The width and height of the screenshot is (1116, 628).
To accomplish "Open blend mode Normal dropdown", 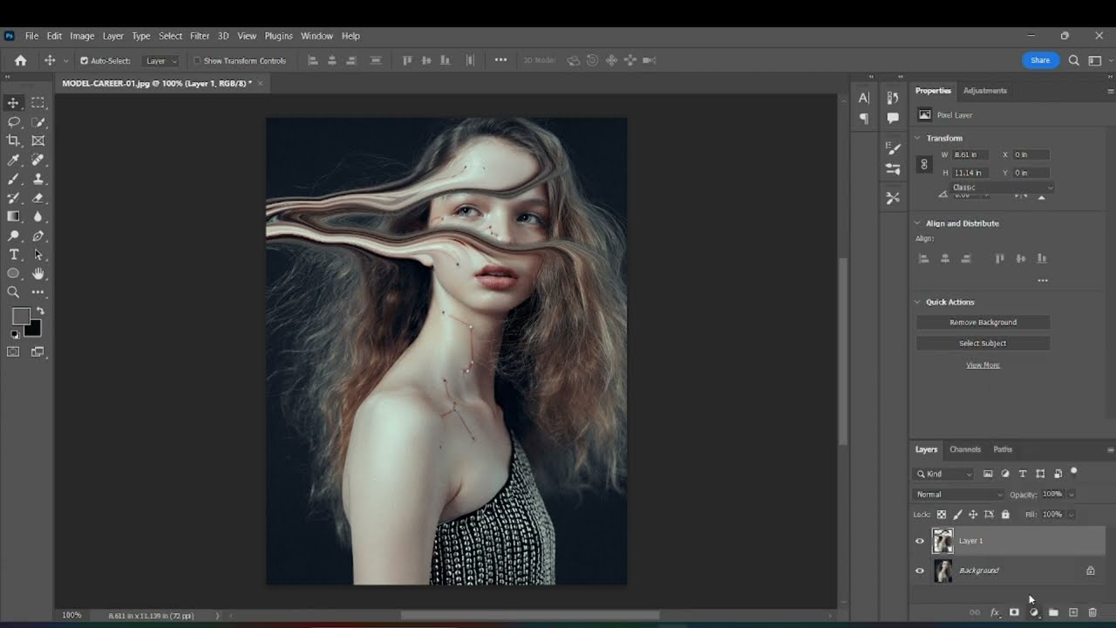I will point(959,495).
